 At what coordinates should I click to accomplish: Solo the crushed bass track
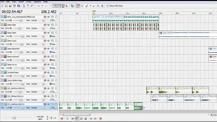(x=56, y=72)
